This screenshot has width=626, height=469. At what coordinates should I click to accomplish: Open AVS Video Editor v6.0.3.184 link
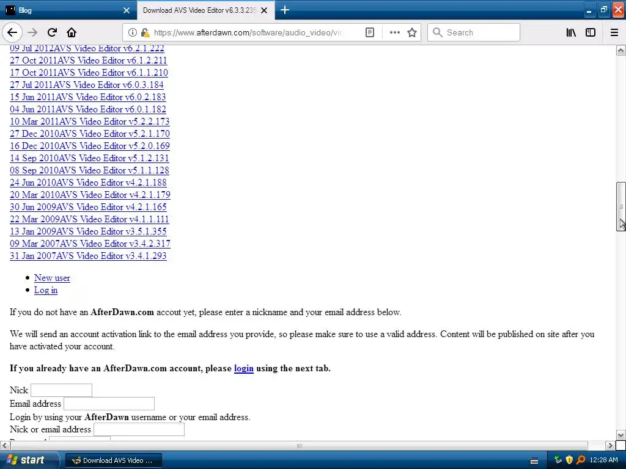(87, 85)
